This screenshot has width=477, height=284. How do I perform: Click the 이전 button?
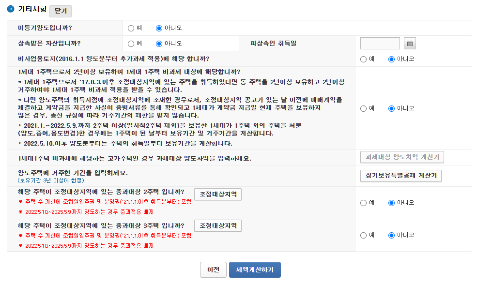tap(213, 270)
